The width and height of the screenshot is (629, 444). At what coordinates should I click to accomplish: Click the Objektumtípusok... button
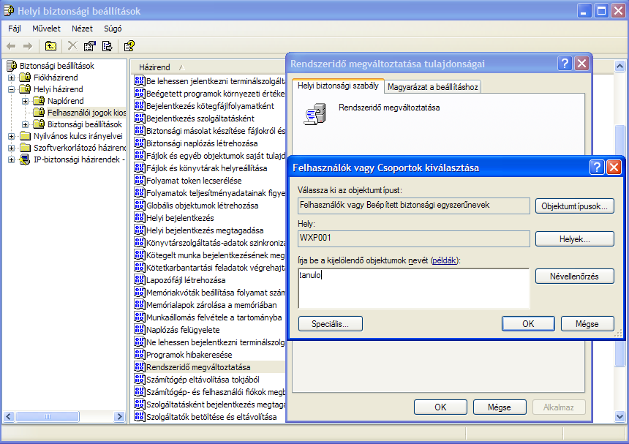(x=574, y=206)
